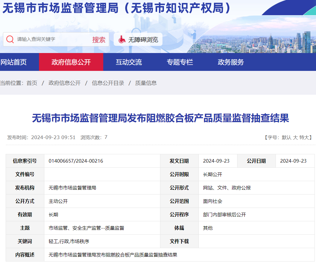Screen dimensions: 316x263
Task: Click the 无锡市市场监督管理局 issuer value cell
Action: [x=102, y=188]
